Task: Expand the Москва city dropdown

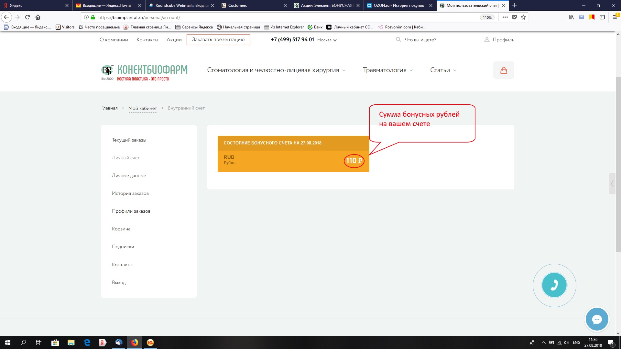Action: point(327,40)
